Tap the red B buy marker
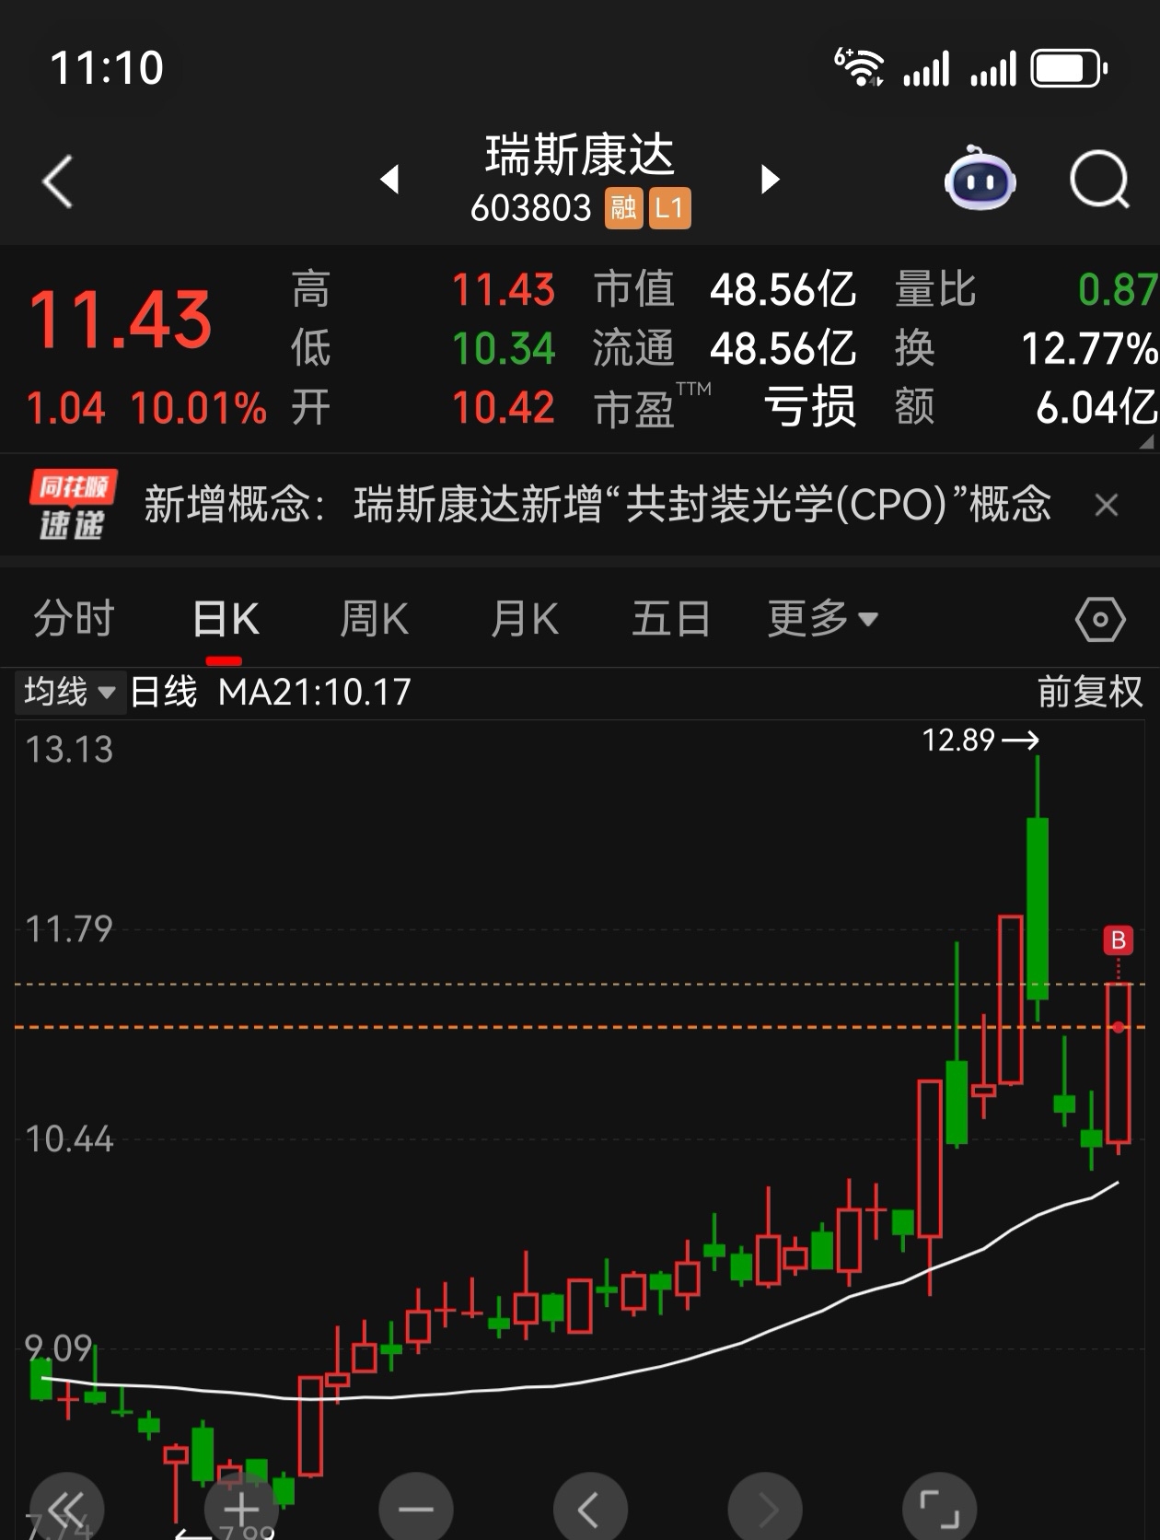 click(1118, 940)
